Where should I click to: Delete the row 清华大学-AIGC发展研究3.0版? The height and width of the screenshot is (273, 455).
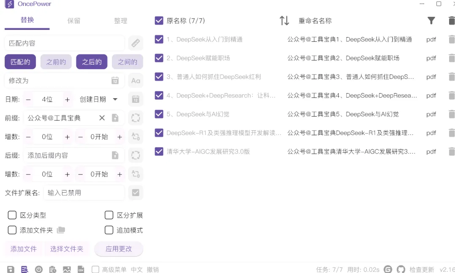tap(452, 151)
